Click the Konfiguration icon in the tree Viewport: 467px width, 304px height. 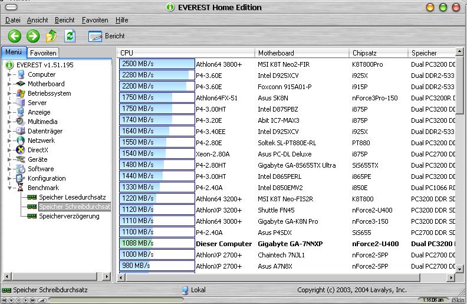pos(21,178)
